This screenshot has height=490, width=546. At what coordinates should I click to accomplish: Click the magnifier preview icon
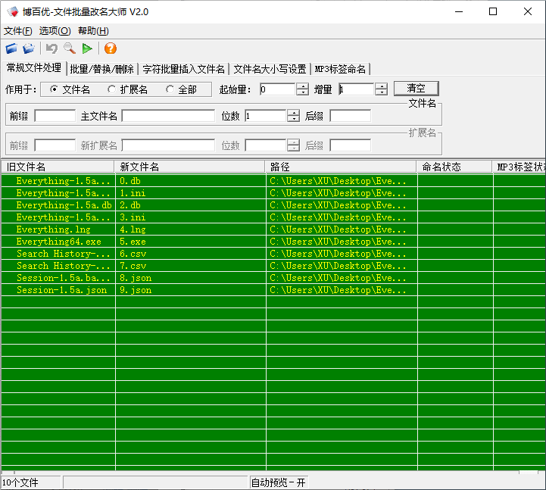tap(69, 49)
